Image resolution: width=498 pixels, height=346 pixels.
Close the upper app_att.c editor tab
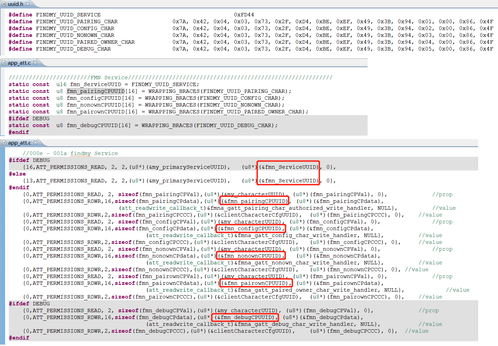[35, 63]
